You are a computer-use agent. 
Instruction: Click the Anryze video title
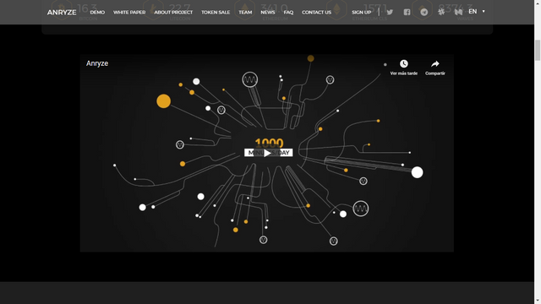[x=97, y=63]
